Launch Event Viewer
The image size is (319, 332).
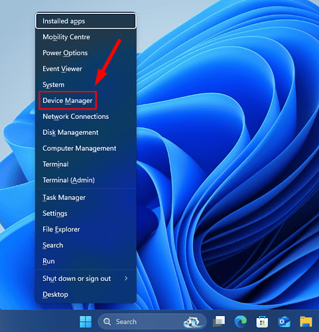86,69
